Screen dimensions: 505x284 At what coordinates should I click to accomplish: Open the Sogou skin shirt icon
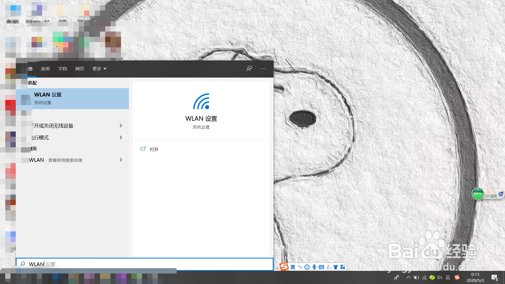[336, 267]
